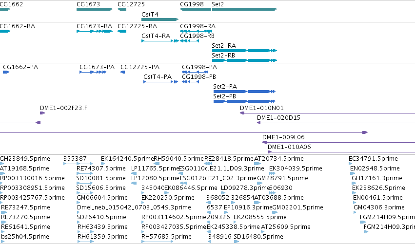Click the CG1662-PA protein label
415x244 pixels.
[20, 67]
